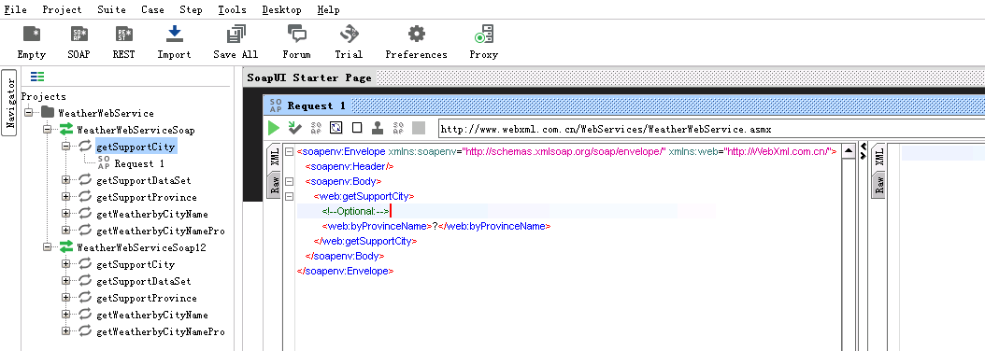Open the Suite menu

point(112,9)
